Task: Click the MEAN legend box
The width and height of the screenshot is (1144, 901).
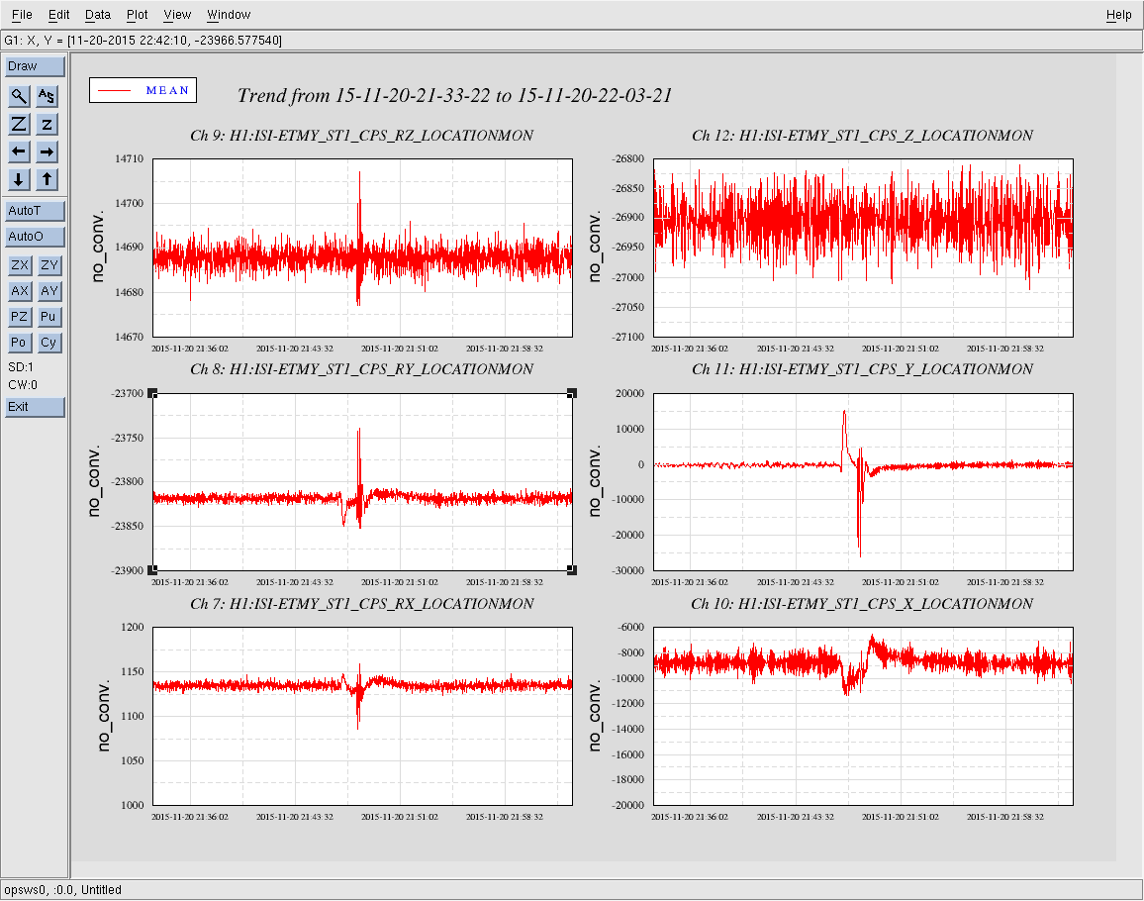Action: [143, 90]
